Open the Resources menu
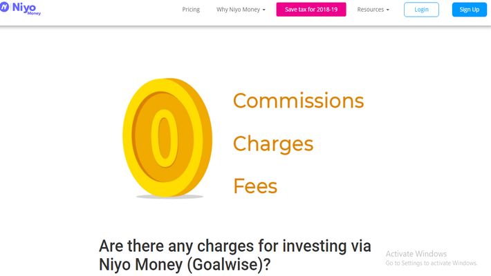The width and height of the screenshot is (491, 276). coord(370,10)
